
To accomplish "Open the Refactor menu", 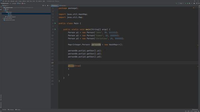I will pos(24,1).
